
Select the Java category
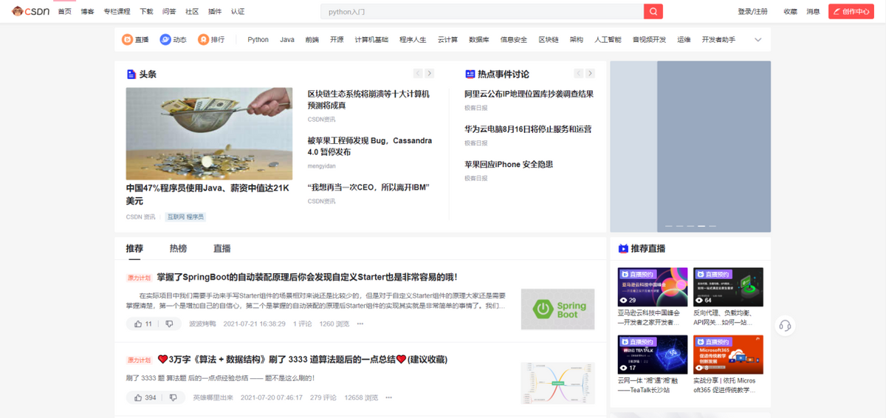pos(287,40)
